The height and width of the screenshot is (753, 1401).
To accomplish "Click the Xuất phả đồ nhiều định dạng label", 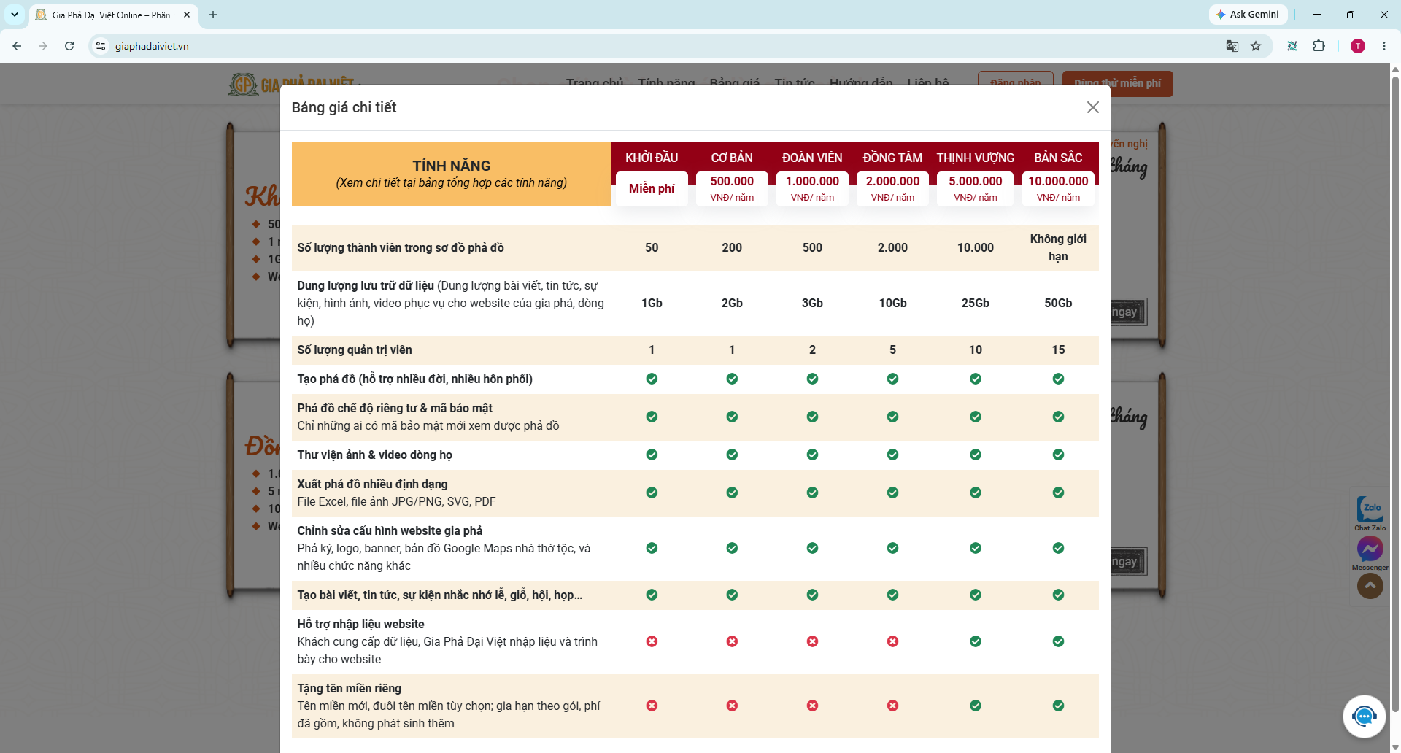I will [372, 484].
